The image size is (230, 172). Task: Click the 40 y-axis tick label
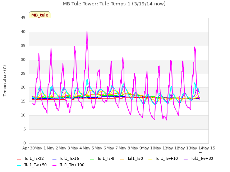23,32
